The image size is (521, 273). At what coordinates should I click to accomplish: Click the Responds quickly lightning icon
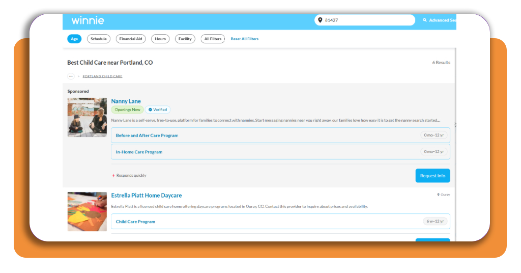[113, 175]
